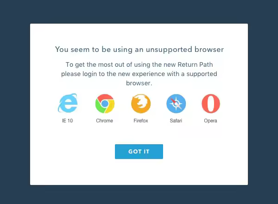The height and width of the screenshot is (204, 278).
Task: Click empty white area below GOT IT
Action: click(139, 172)
